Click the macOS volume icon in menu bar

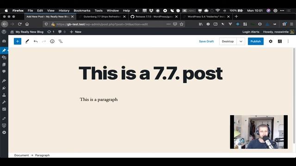[137, 11]
